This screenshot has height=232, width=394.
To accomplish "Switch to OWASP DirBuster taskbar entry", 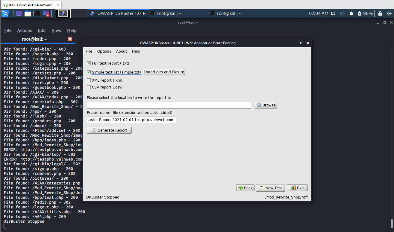I will tap(119, 13).
